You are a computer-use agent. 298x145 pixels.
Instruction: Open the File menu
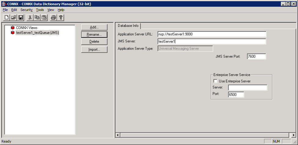pos(5,10)
